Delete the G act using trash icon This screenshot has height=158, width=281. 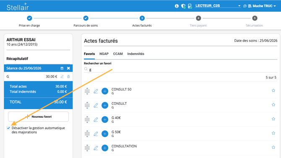(68, 77)
